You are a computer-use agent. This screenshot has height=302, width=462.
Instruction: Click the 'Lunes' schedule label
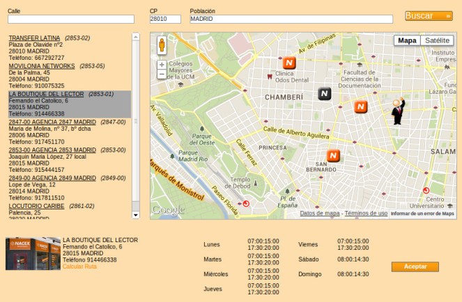(x=212, y=245)
